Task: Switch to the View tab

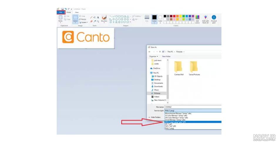Action: [77, 12]
